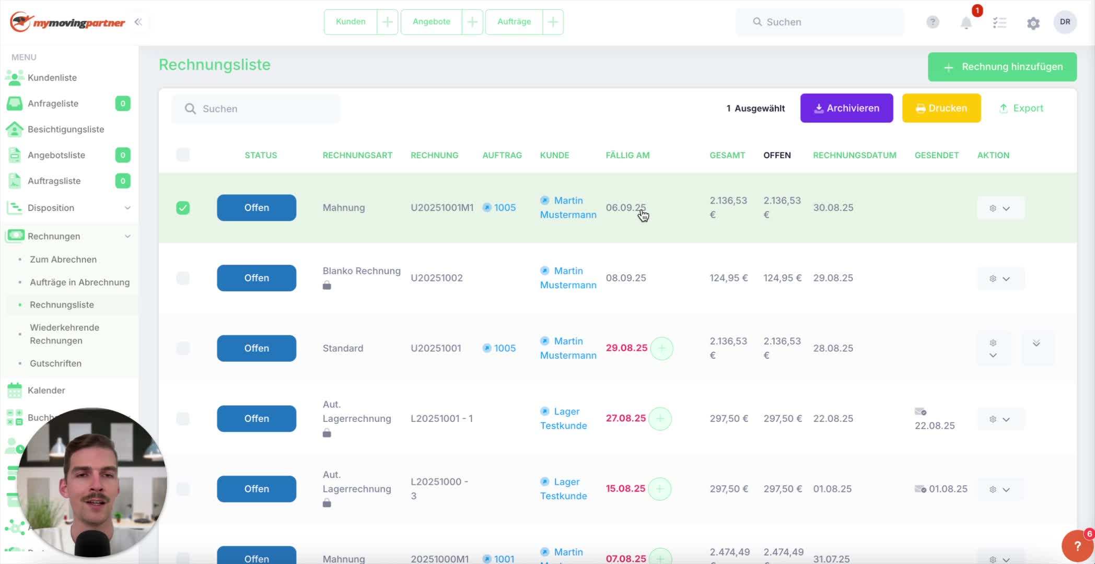This screenshot has width=1095, height=564.
Task: Collapse the sidebar with double-arrow icon
Action: pos(138,22)
